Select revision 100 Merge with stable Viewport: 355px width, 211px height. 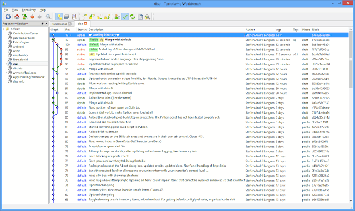[199, 45]
